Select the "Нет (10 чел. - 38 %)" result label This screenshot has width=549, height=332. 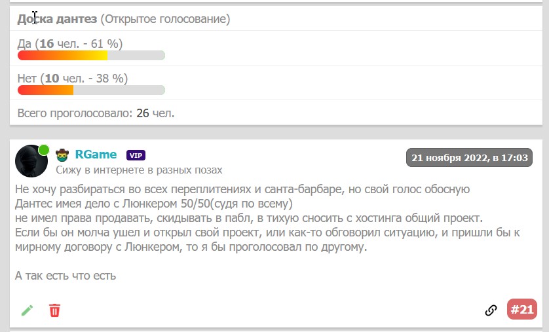click(72, 78)
